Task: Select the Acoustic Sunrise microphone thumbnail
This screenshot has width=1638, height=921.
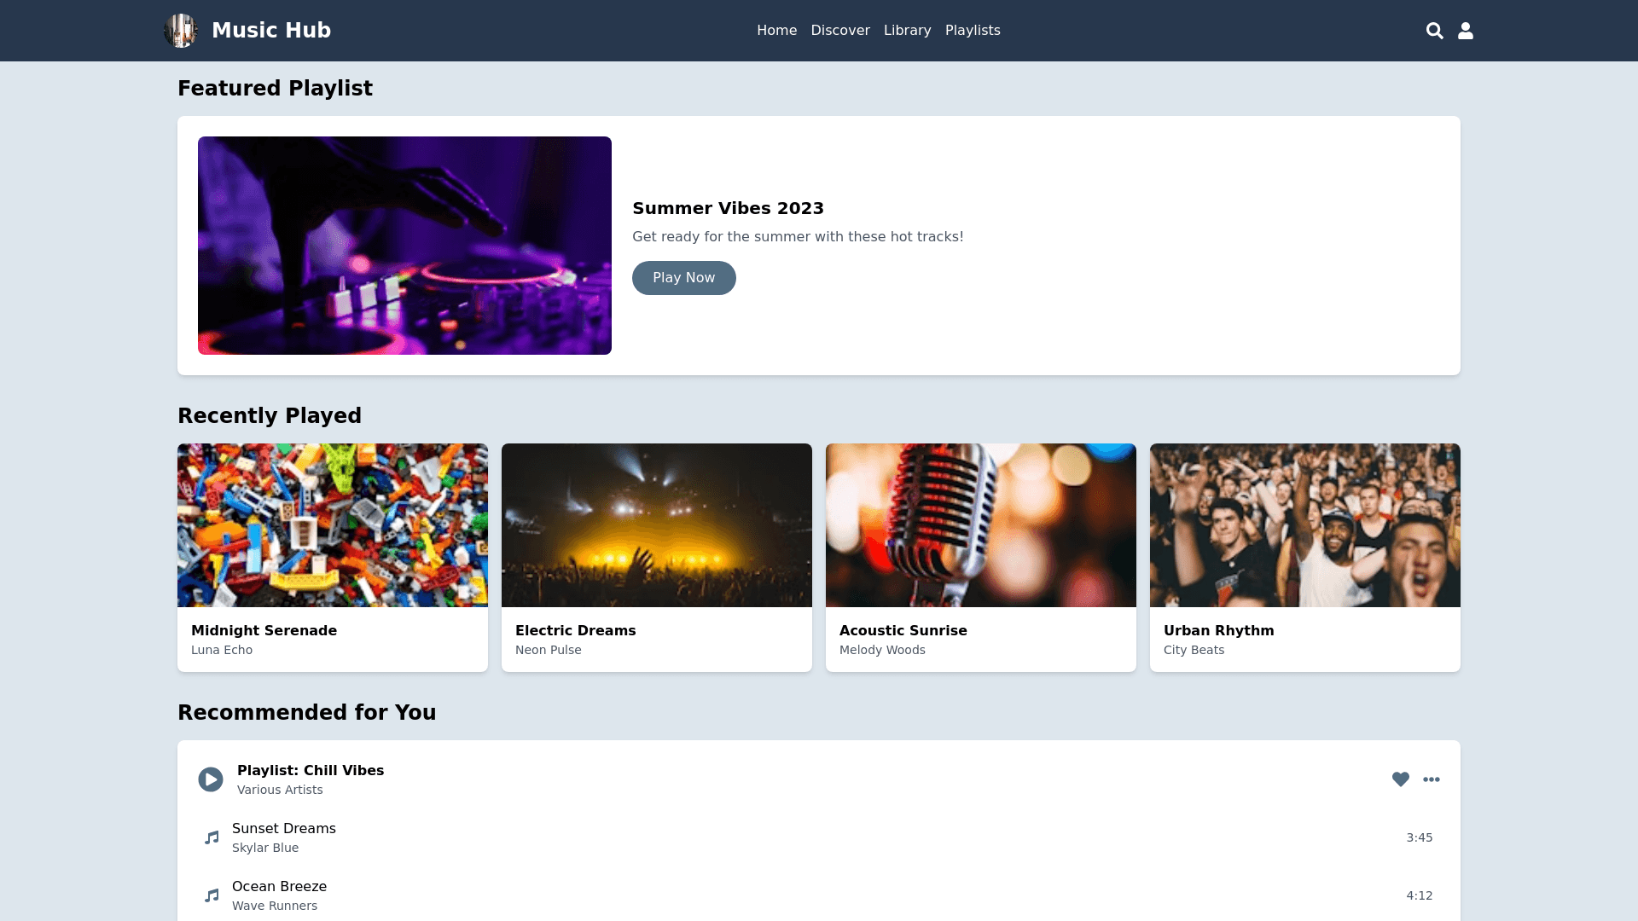Action: (x=981, y=525)
